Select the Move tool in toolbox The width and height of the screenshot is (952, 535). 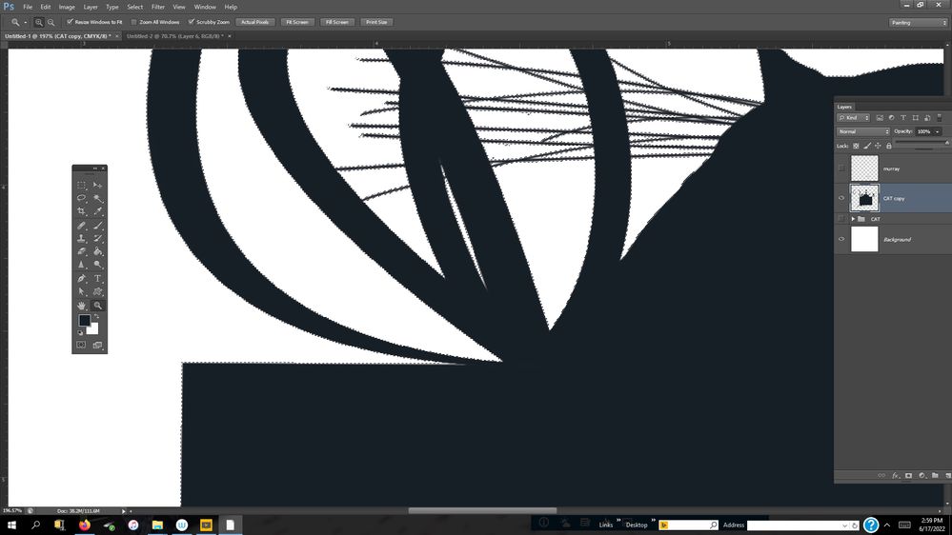[98, 185]
